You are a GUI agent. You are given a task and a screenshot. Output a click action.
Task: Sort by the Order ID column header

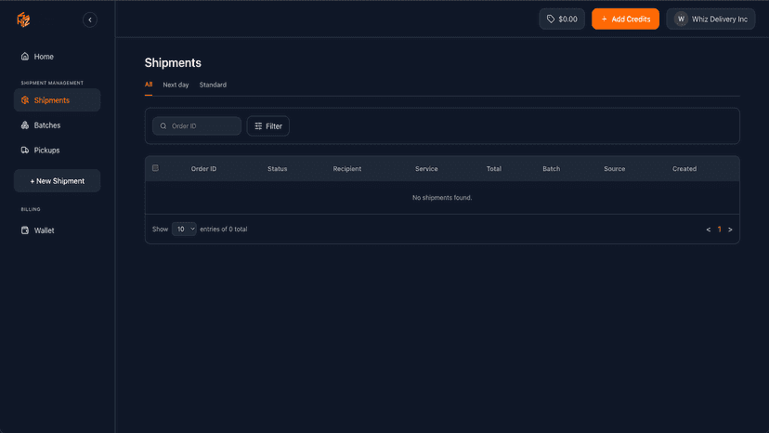pos(203,169)
